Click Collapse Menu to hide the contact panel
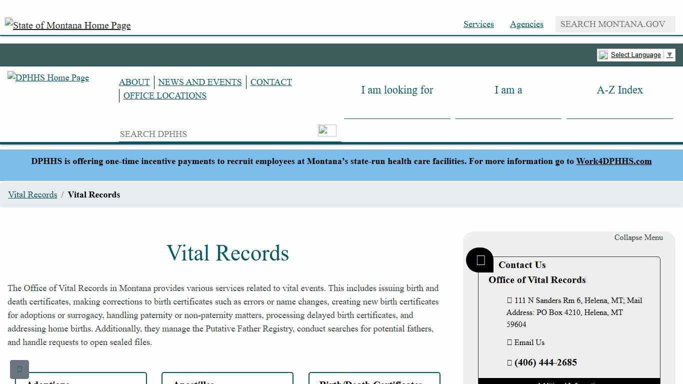 pyautogui.click(x=638, y=237)
